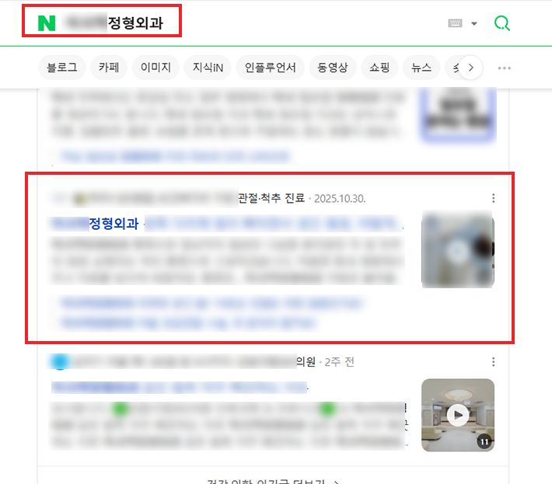The height and width of the screenshot is (484, 552).
Task: Select the 인플루언서 tab
Action: point(270,67)
